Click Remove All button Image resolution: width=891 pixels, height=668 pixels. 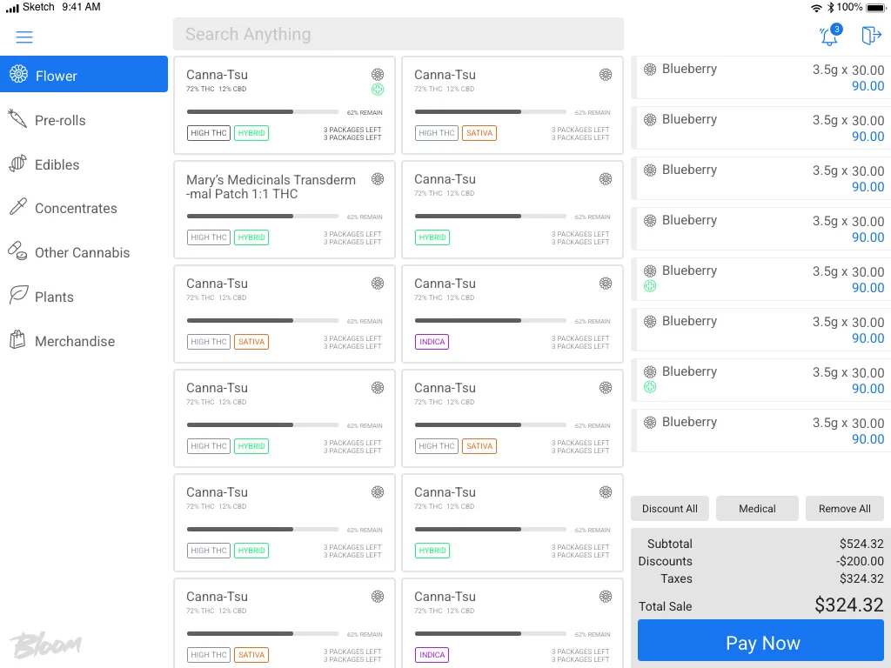tap(844, 508)
